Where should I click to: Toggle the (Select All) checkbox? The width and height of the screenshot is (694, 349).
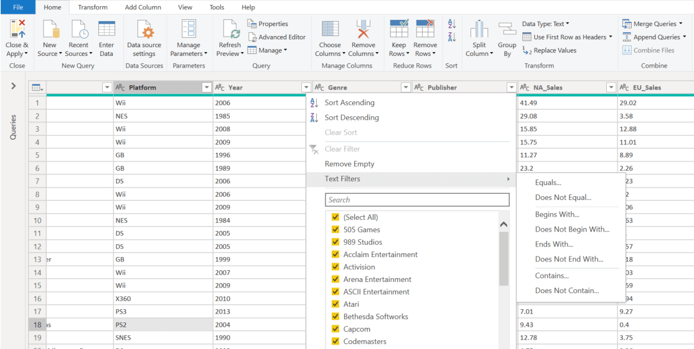[x=335, y=217]
